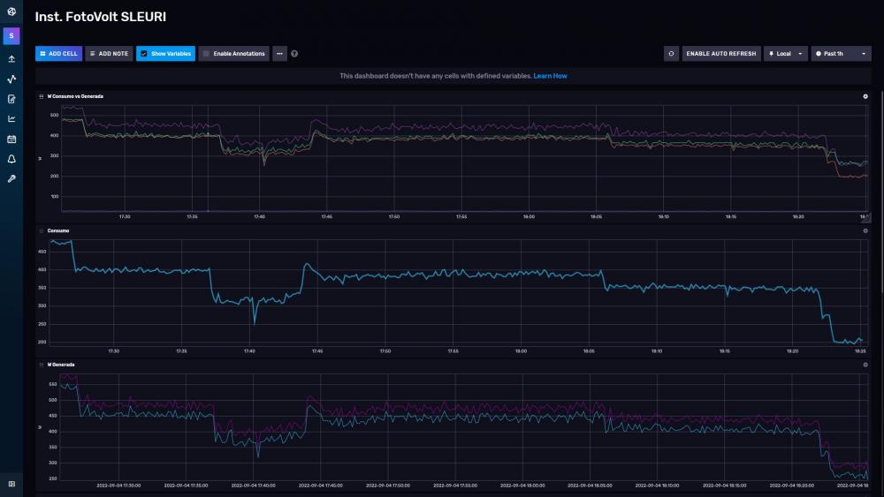Image resolution: width=884 pixels, height=497 pixels.
Task: Click the variables notice about cells with defined variables
Action: click(x=435, y=76)
